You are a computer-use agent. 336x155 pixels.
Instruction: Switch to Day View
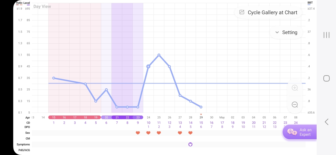click(42, 6)
